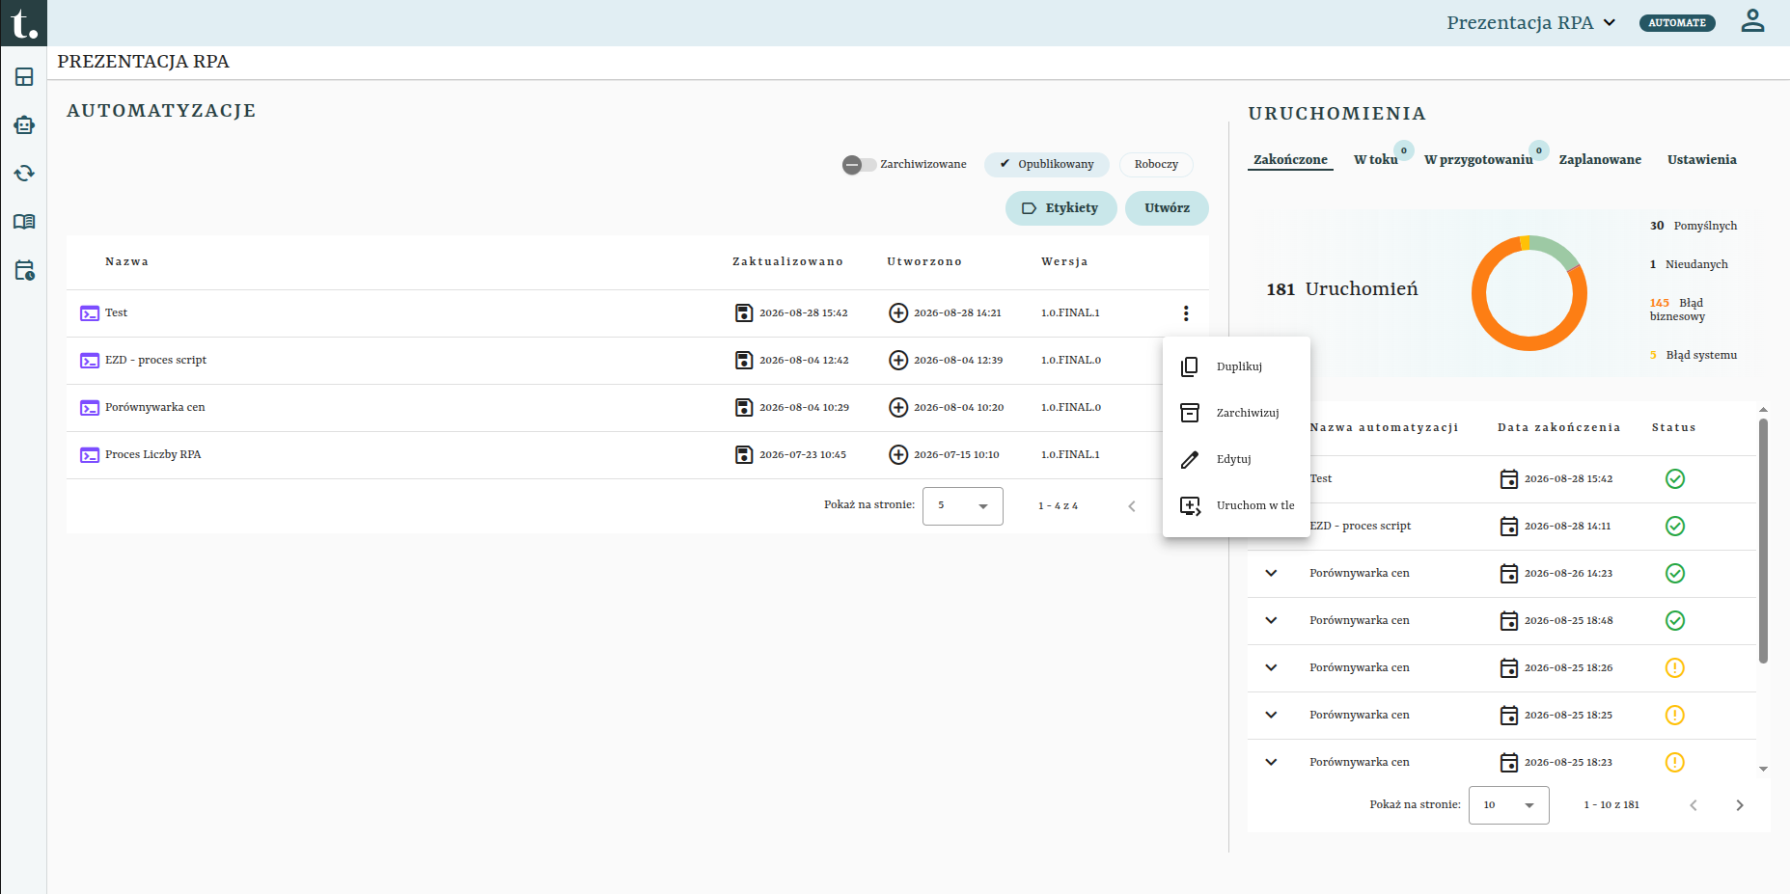Viewport: 1790px width, 894px height.
Task: Click calendar icon next to 2026-08-26 14:23
Action: 1509,574
